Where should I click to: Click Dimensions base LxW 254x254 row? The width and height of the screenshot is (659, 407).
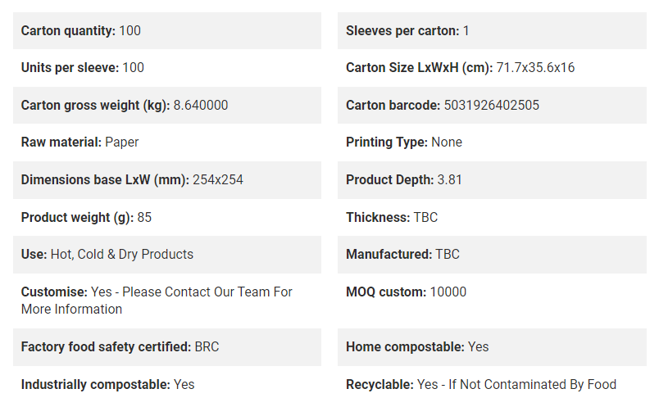click(167, 180)
